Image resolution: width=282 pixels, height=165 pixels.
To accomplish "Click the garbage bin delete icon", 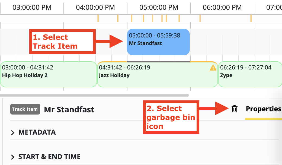I will tap(235, 109).
